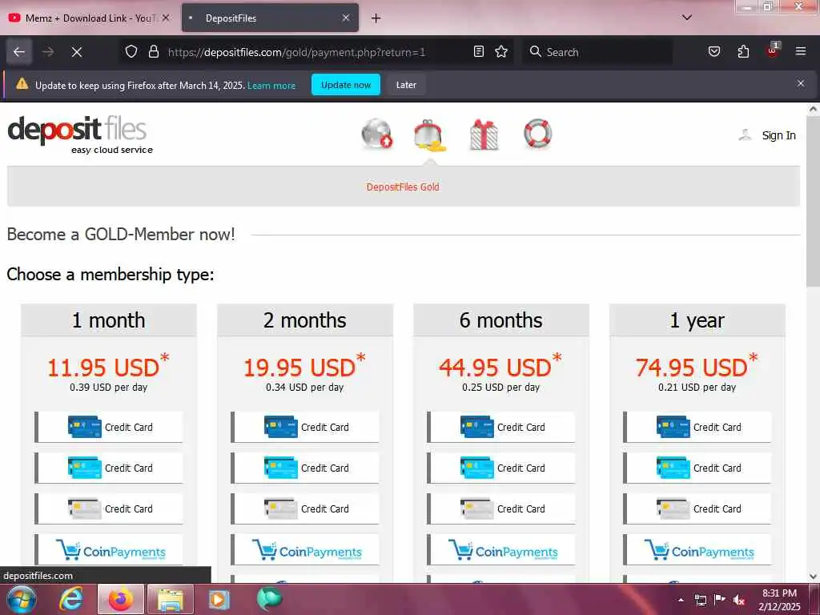
Task: Pay 6 months with CoinPayments
Action: click(501, 550)
